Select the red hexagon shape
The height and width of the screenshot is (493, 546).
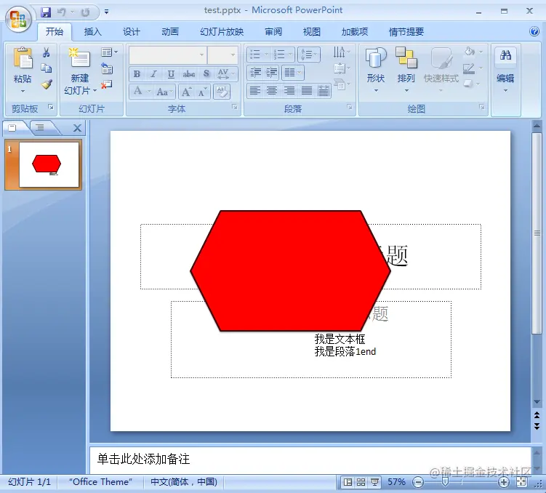click(290, 270)
